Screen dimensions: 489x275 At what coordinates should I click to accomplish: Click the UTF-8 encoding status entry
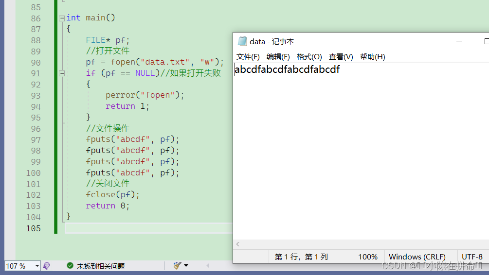pos(472,257)
